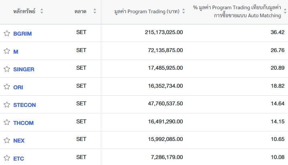Open the BGRIM stock link
This screenshot has height=165, width=288.
(22, 34)
